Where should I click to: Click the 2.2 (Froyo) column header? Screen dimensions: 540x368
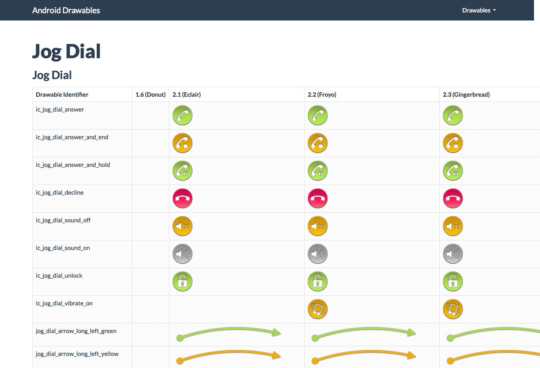coord(322,95)
